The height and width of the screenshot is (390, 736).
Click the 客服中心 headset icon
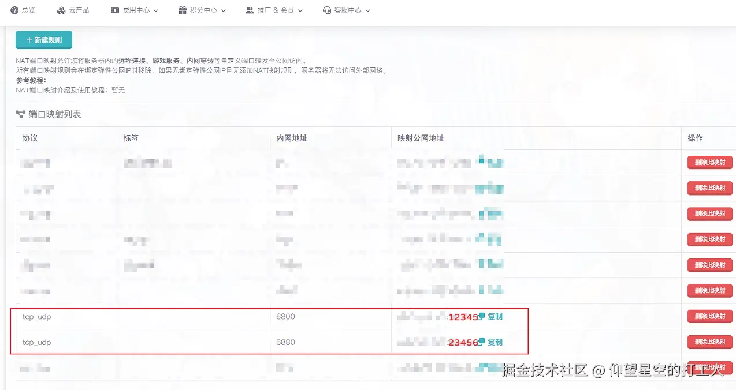coord(327,10)
